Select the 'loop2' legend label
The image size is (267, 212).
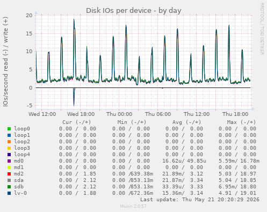click(x=22, y=142)
